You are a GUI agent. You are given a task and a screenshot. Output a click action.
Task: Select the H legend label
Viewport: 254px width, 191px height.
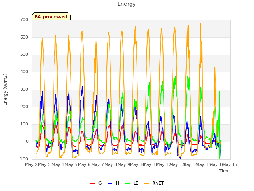click(117, 183)
